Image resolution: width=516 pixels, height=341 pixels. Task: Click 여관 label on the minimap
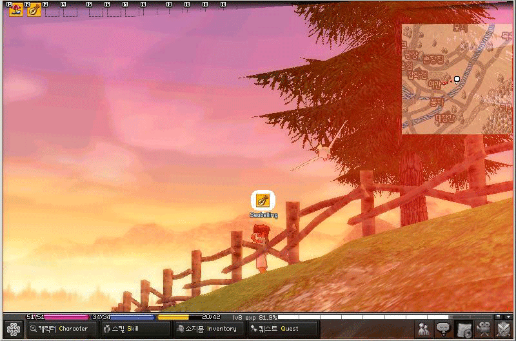click(434, 85)
